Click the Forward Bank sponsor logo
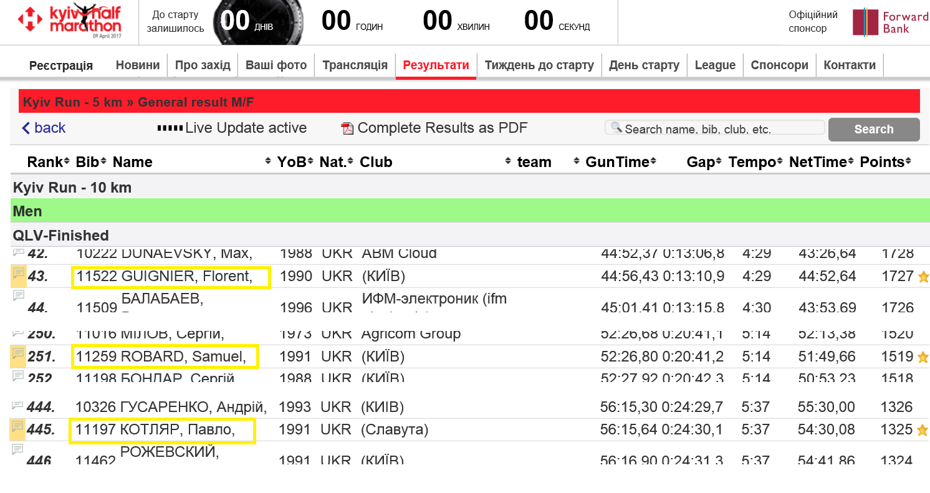 click(891, 22)
